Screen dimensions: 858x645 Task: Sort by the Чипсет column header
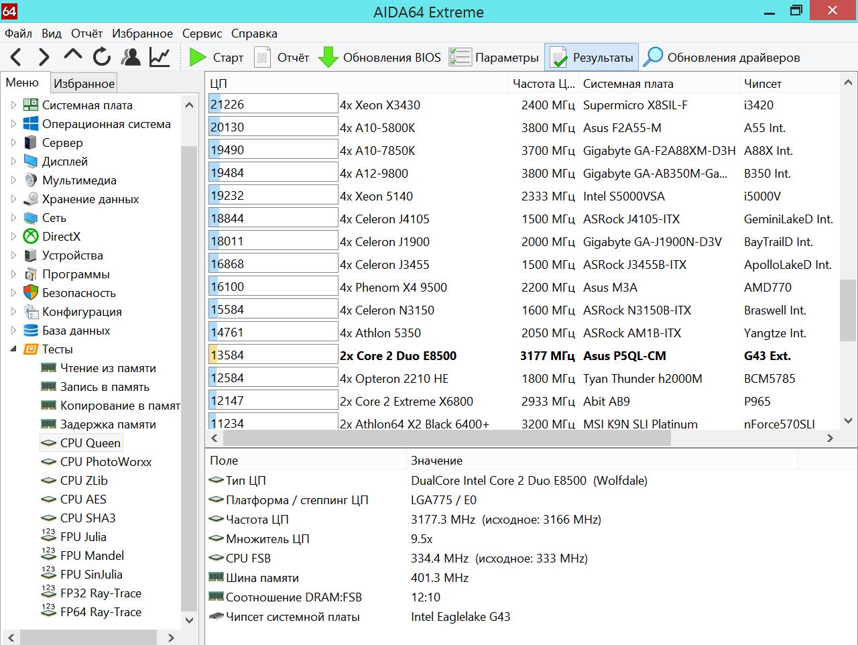coord(789,84)
